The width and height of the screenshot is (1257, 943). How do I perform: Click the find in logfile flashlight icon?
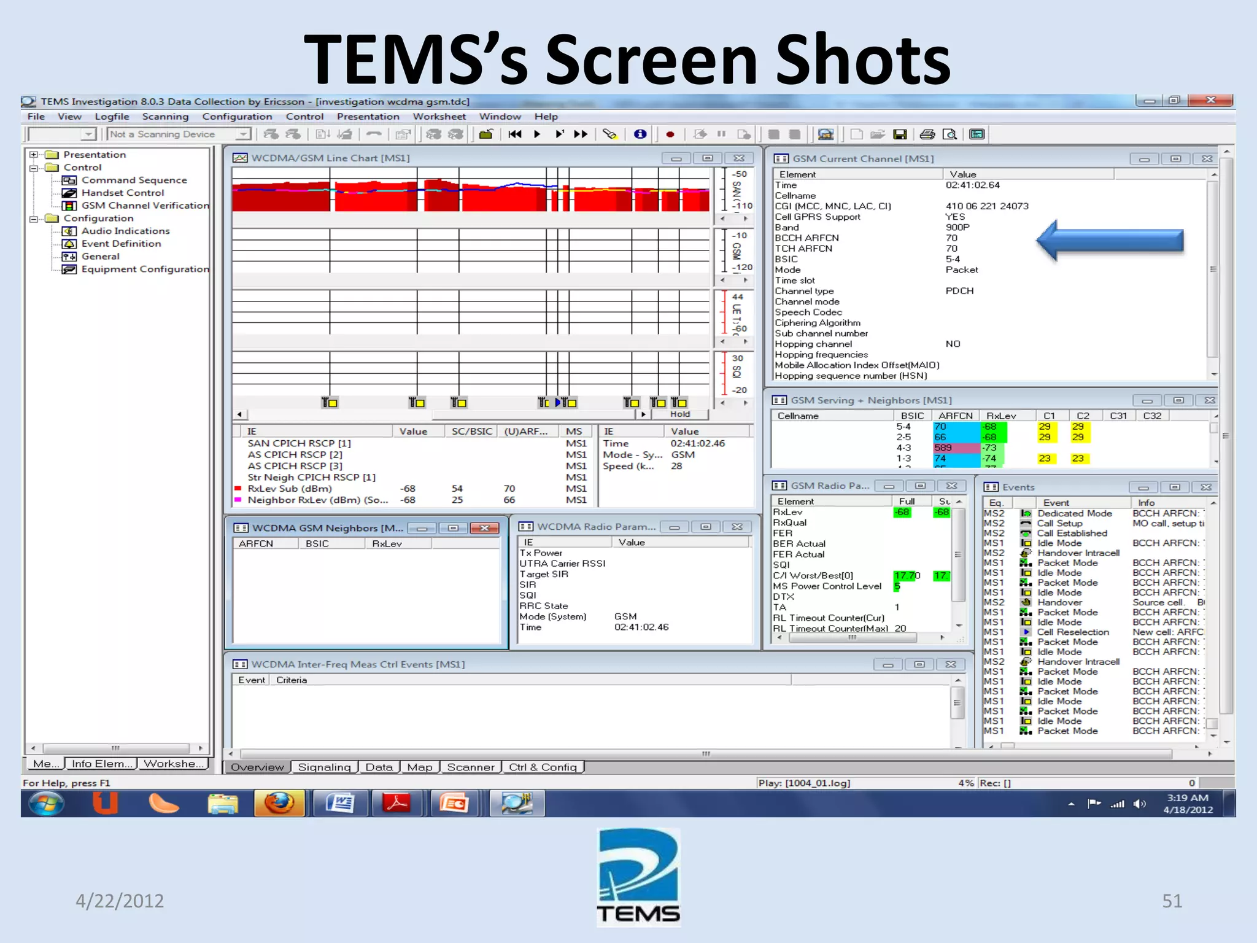click(609, 134)
